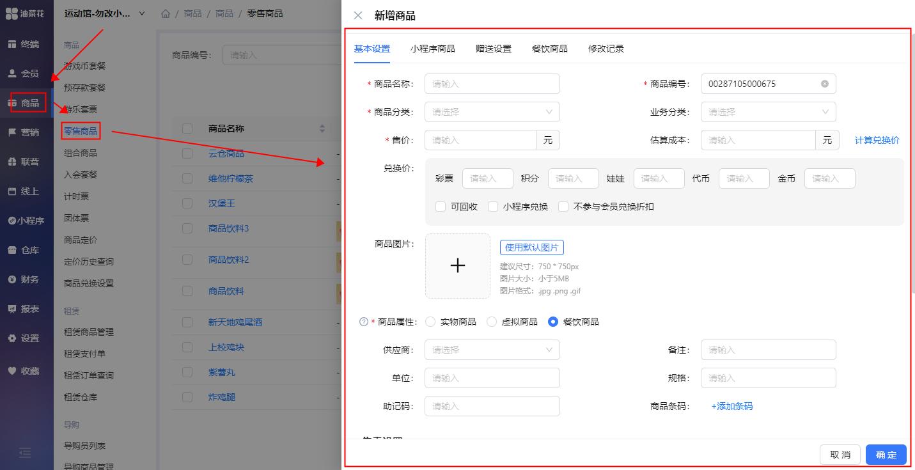Image resolution: width=915 pixels, height=470 pixels.
Task: Open the 新天地鸡尾酒 product link
Action: pyautogui.click(x=235, y=322)
